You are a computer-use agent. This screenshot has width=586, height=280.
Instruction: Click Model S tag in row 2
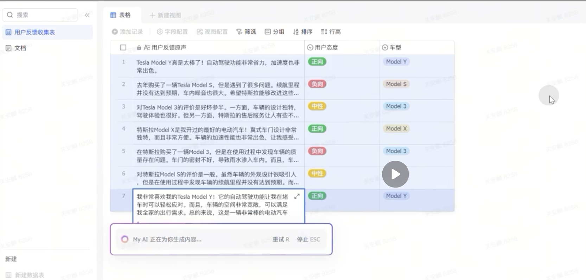[x=396, y=84]
